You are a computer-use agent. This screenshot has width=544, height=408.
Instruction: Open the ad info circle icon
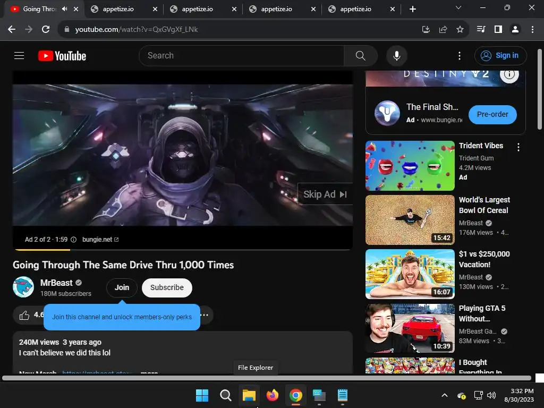[x=73, y=240]
